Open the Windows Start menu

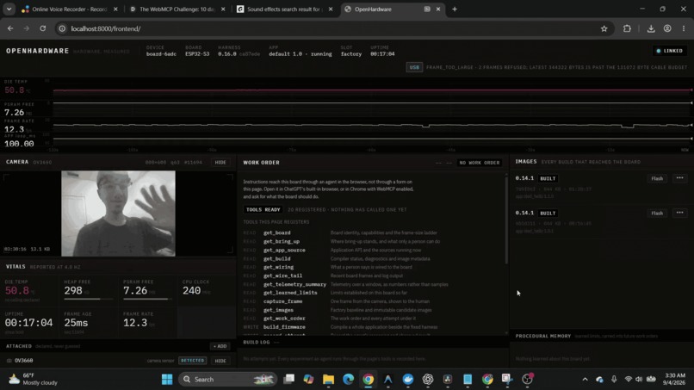pyautogui.click(x=167, y=380)
